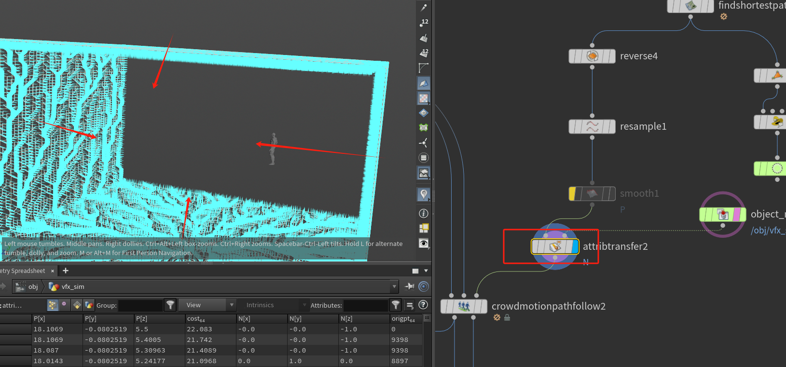Toggle blue display flag on attribtransfer2
Image resolution: width=786 pixels, height=367 pixels.
click(x=575, y=246)
